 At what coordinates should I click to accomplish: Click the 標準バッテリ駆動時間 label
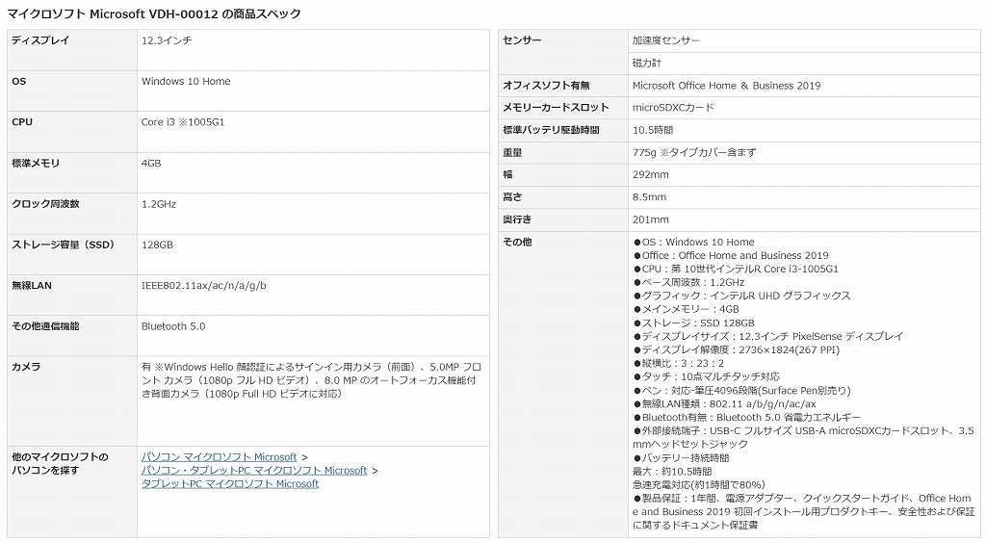click(x=551, y=130)
